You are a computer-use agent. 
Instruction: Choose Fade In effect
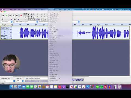point(60,26)
